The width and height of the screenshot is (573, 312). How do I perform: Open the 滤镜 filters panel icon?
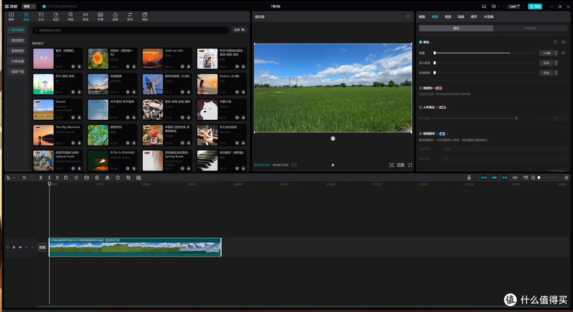(115, 16)
